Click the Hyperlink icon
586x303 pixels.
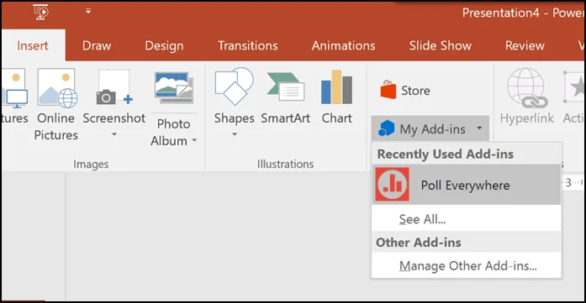click(x=526, y=87)
